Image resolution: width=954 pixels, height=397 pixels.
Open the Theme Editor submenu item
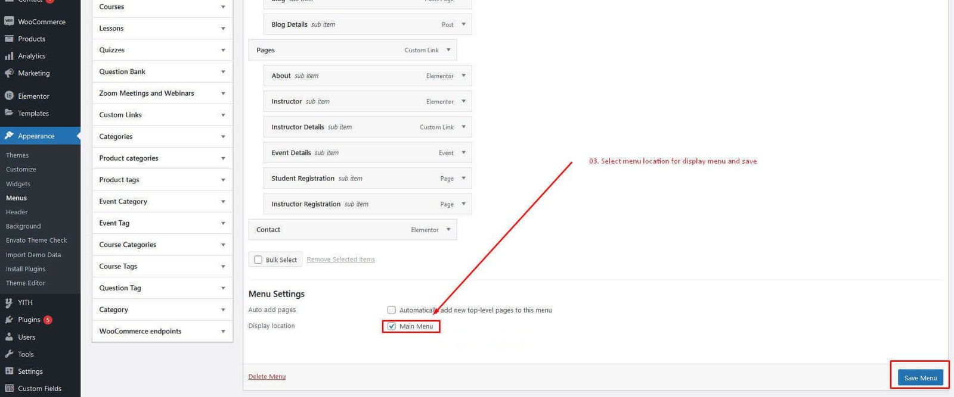click(26, 283)
